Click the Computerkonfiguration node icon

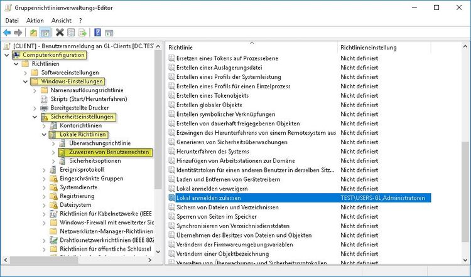coord(16,55)
